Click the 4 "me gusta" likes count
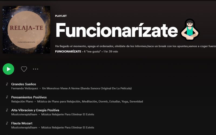This screenshot has width=216, height=135. (92, 52)
